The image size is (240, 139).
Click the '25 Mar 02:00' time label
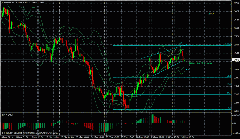[113, 137]
